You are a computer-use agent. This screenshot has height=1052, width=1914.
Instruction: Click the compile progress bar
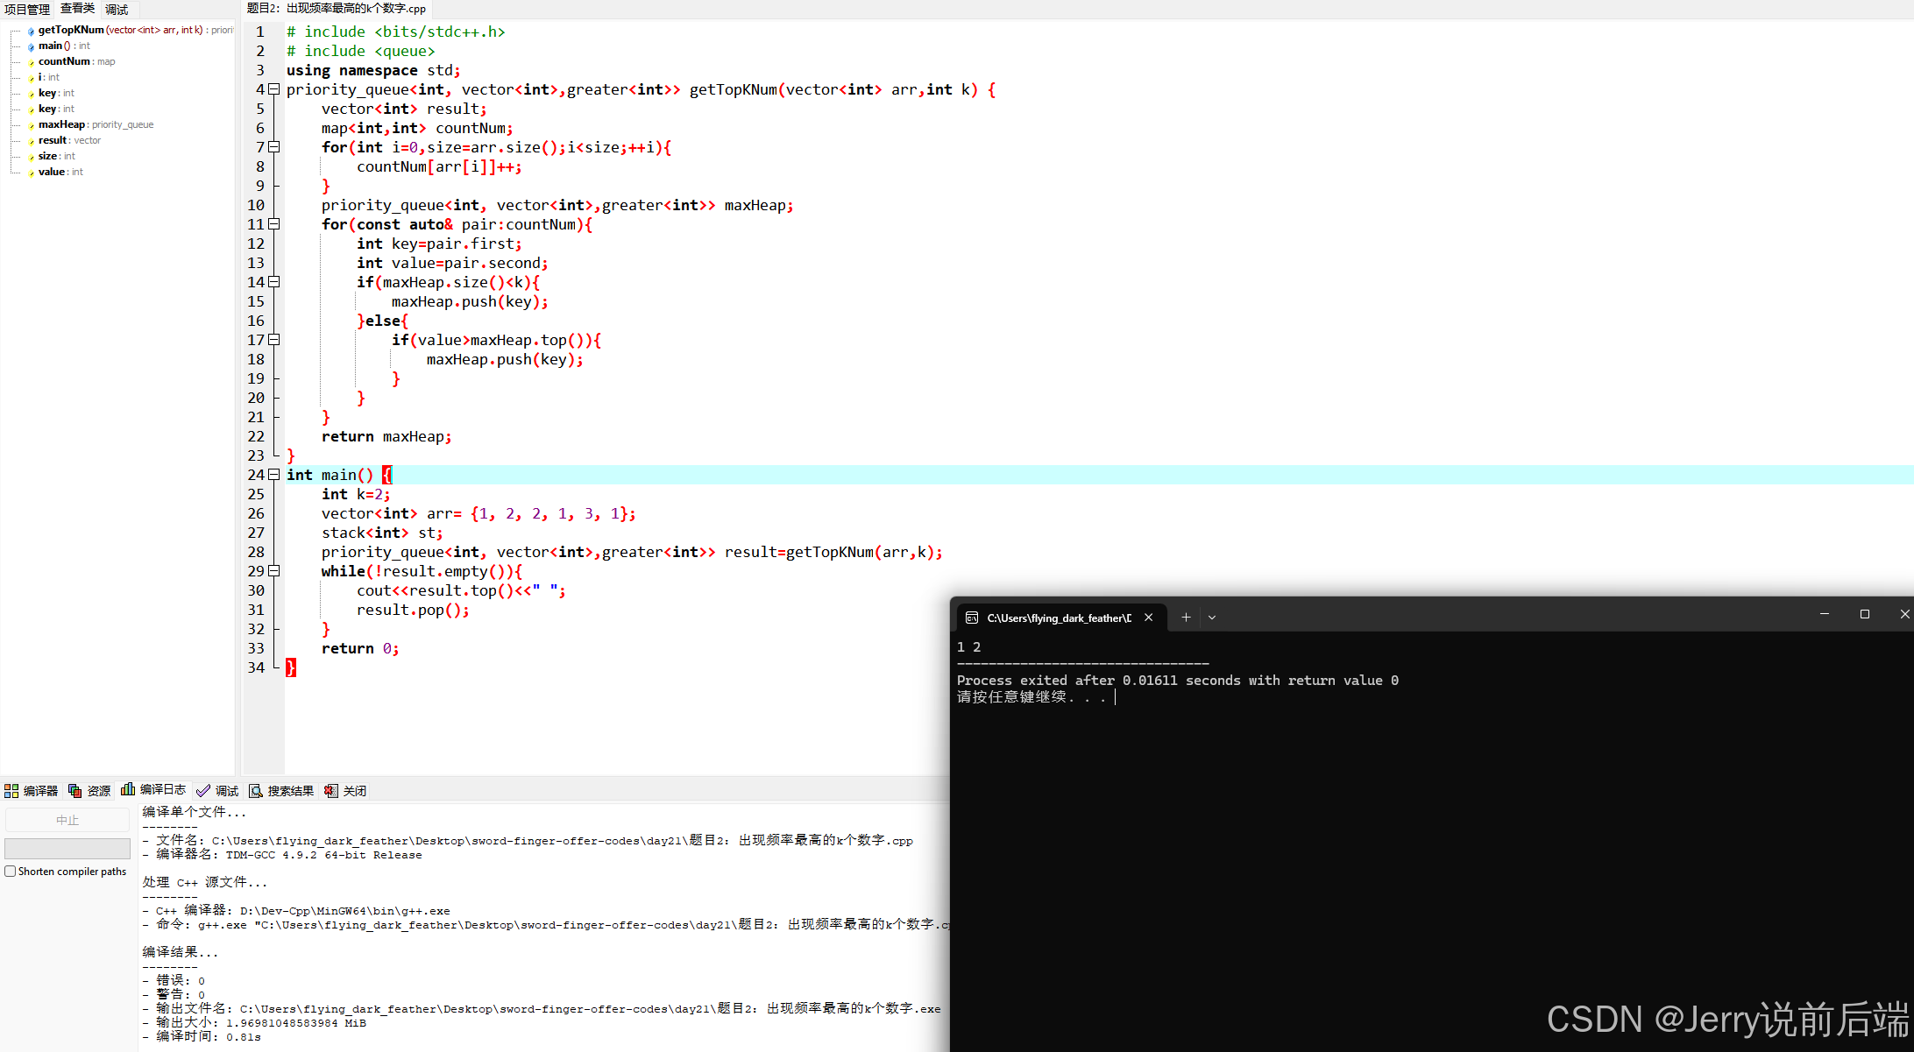coord(67,848)
